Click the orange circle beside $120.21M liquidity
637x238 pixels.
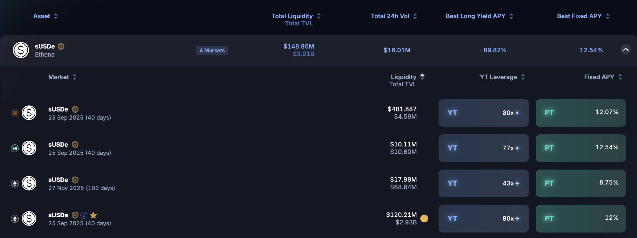tap(424, 218)
